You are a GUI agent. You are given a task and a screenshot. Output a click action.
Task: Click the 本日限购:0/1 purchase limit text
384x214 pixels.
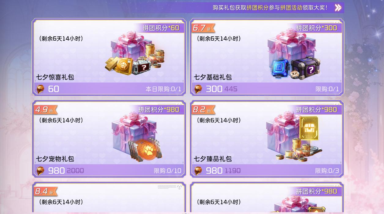click(x=163, y=89)
